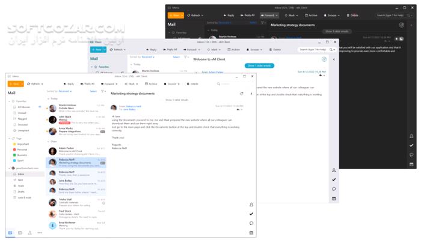Collapse the Older group in the message list

coord(48,142)
